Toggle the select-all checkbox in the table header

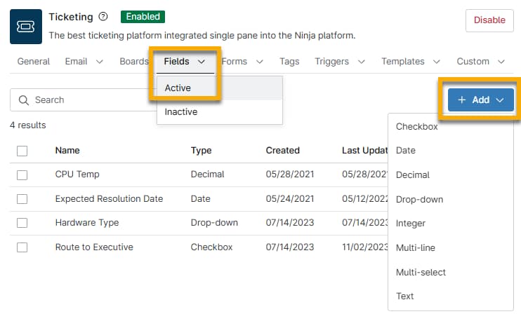point(22,151)
